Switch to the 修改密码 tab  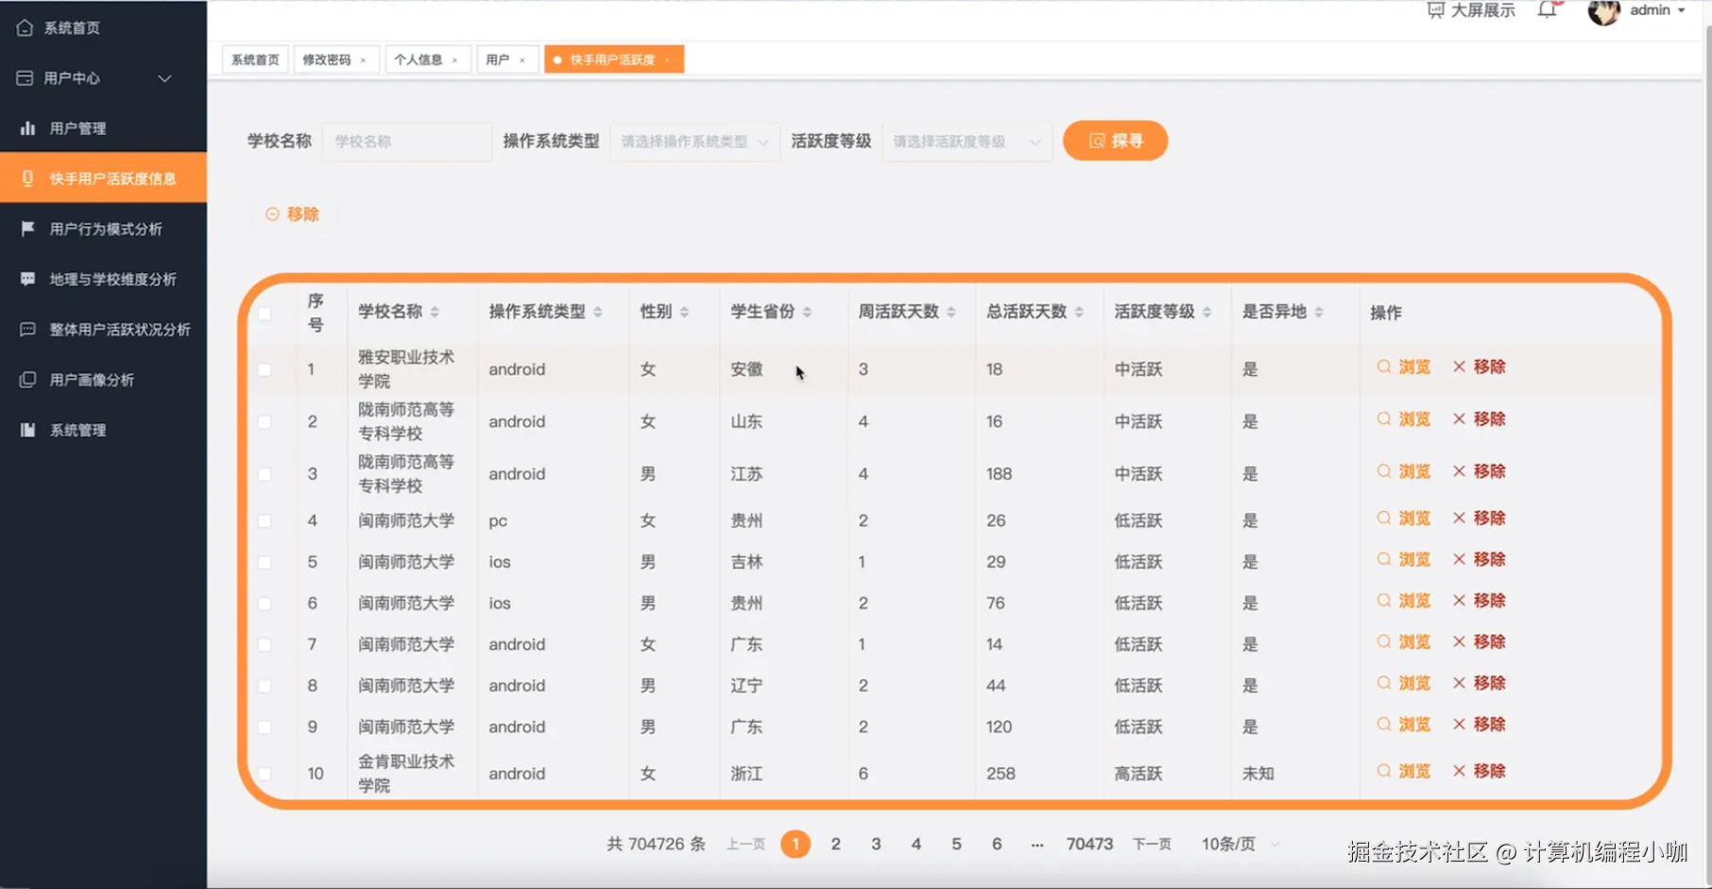[x=327, y=60]
